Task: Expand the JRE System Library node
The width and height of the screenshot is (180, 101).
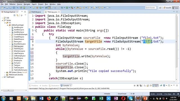Action: [5, 72]
